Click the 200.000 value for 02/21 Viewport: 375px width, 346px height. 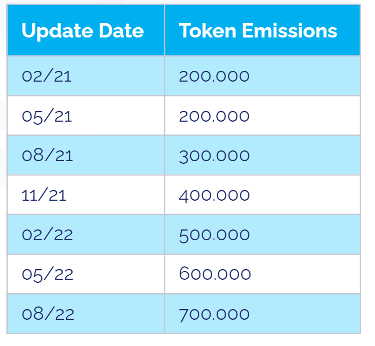tap(214, 76)
